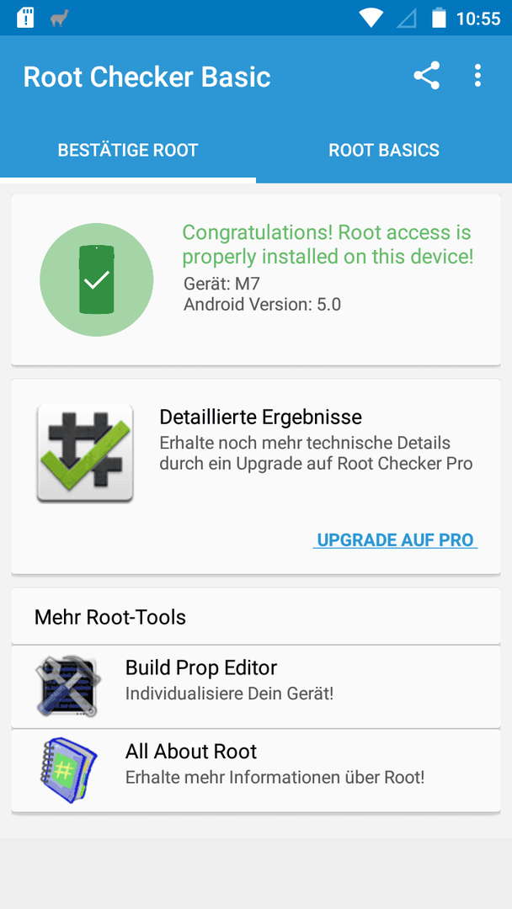
Task: Open the three-dot overflow menu
Action: (x=477, y=76)
